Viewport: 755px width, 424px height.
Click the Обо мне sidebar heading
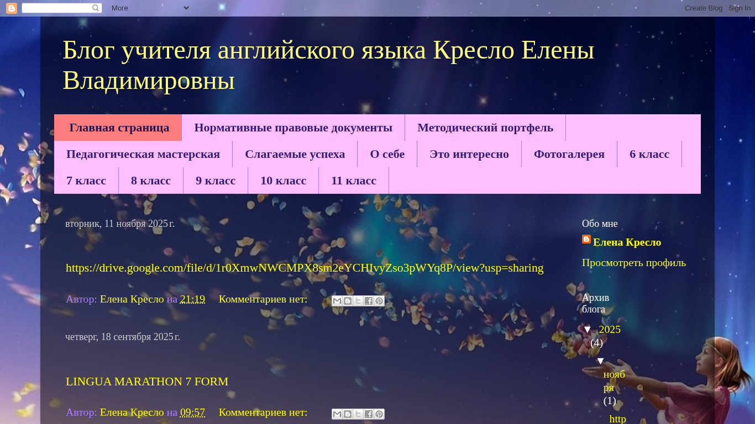point(600,224)
